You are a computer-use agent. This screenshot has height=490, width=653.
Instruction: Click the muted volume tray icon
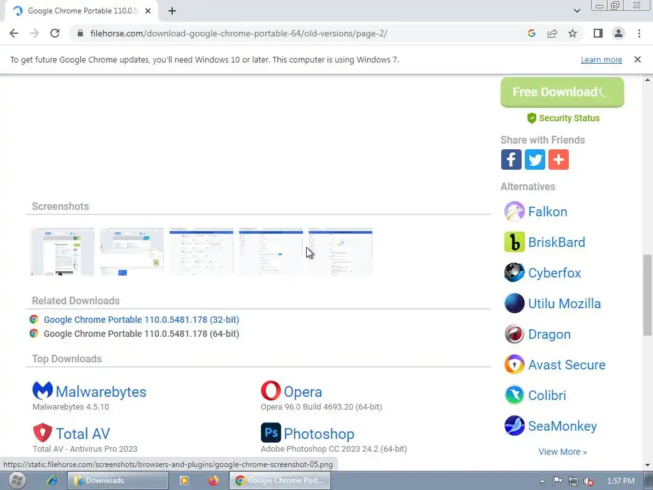pyautogui.click(x=589, y=481)
